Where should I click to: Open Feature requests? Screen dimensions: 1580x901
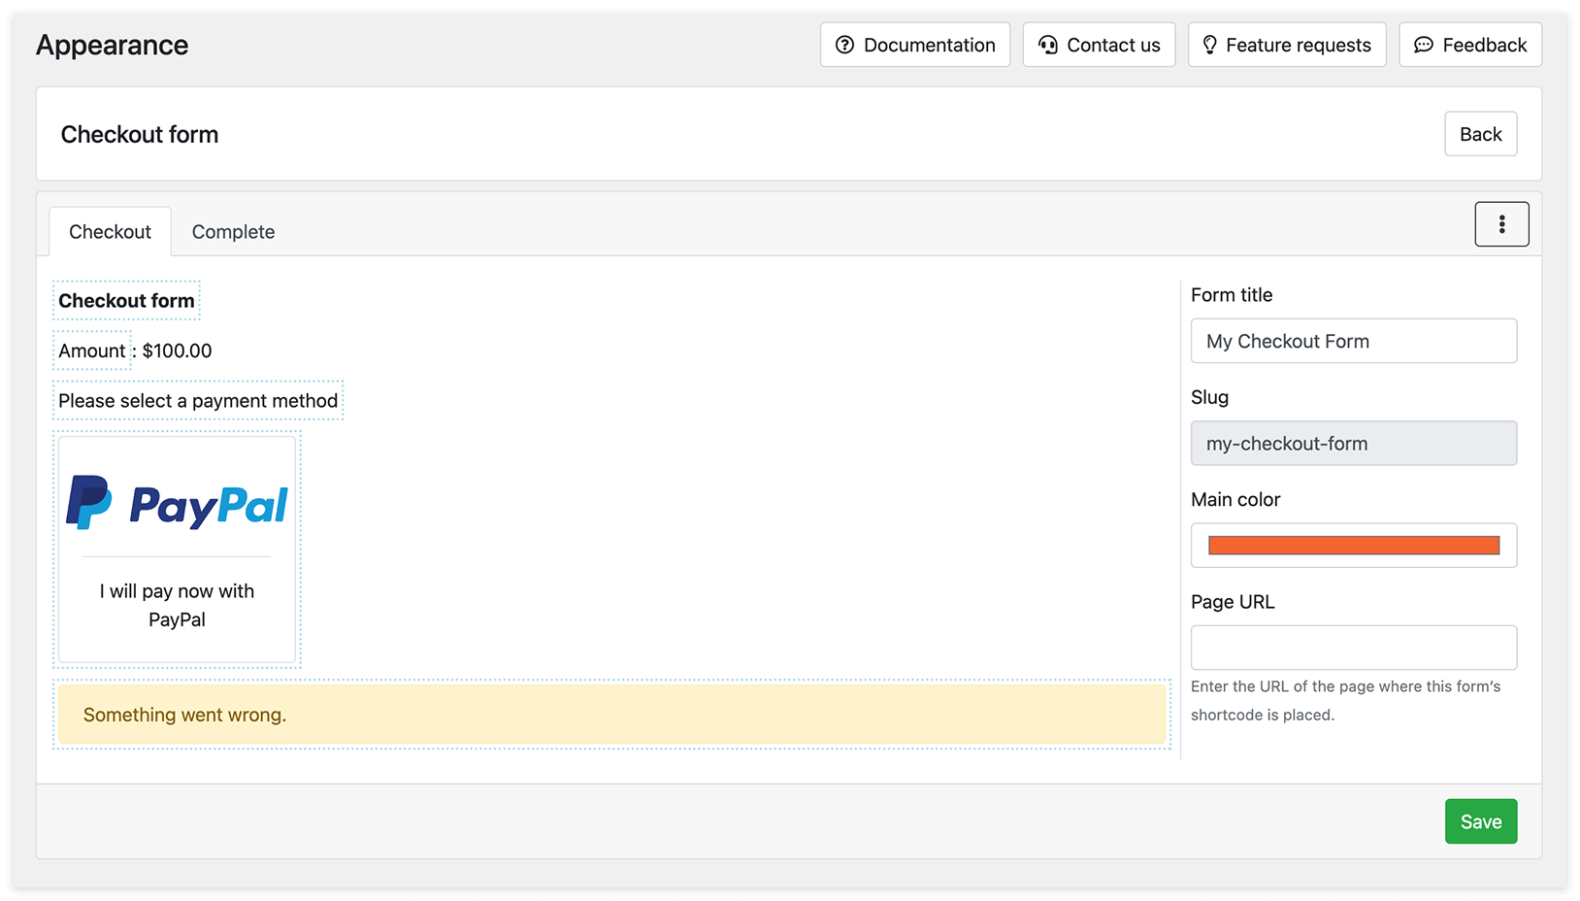tap(1287, 45)
